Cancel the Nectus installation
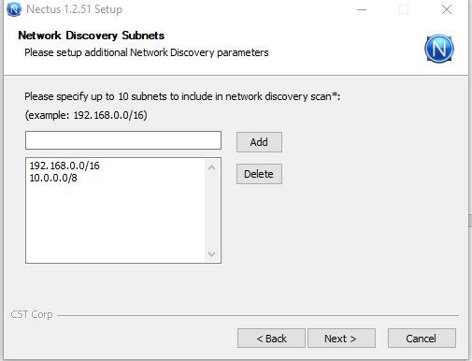 [x=422, y=339]
